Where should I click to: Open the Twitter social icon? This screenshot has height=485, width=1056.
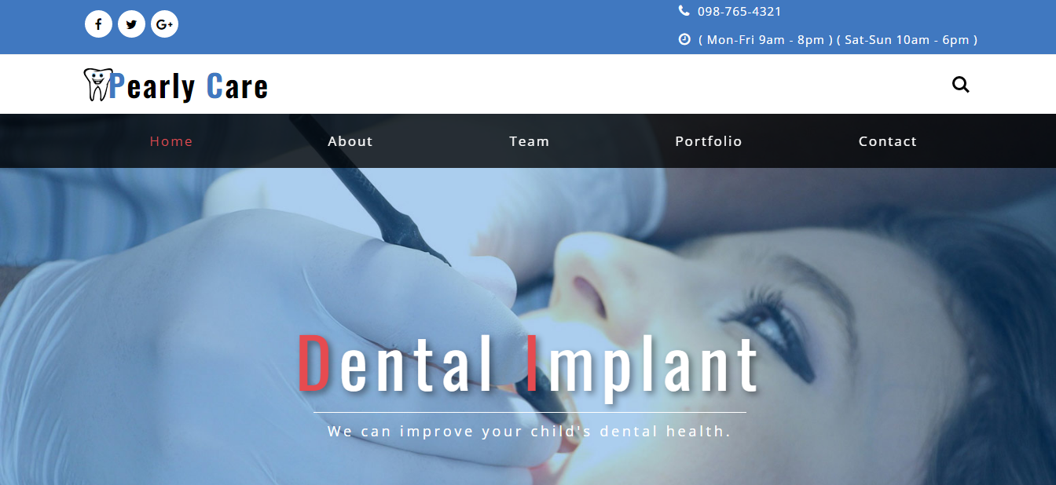point(131,24)
